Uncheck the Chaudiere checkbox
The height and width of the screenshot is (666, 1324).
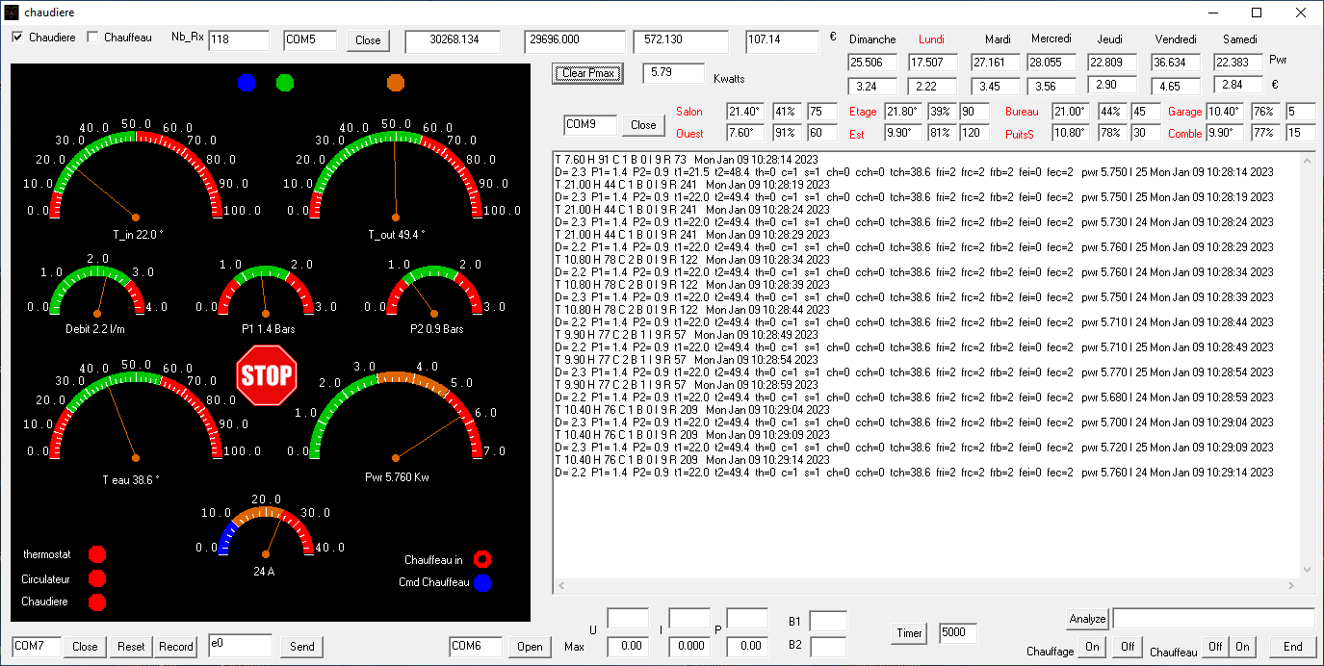(x=17, y=38)
